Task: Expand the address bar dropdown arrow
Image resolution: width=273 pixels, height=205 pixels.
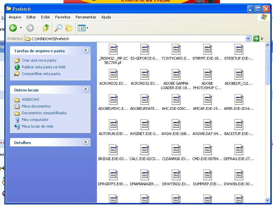Action: point(248,39)
